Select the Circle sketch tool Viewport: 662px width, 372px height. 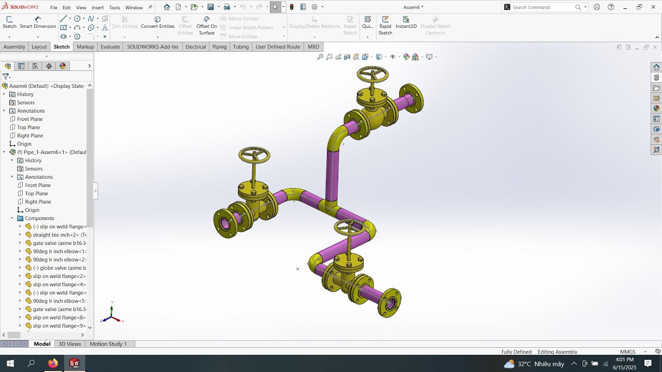click(x=77, y=19)
